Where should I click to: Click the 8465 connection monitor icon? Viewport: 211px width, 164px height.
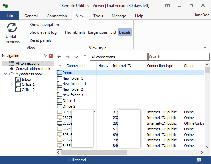(x=59, y=146)
